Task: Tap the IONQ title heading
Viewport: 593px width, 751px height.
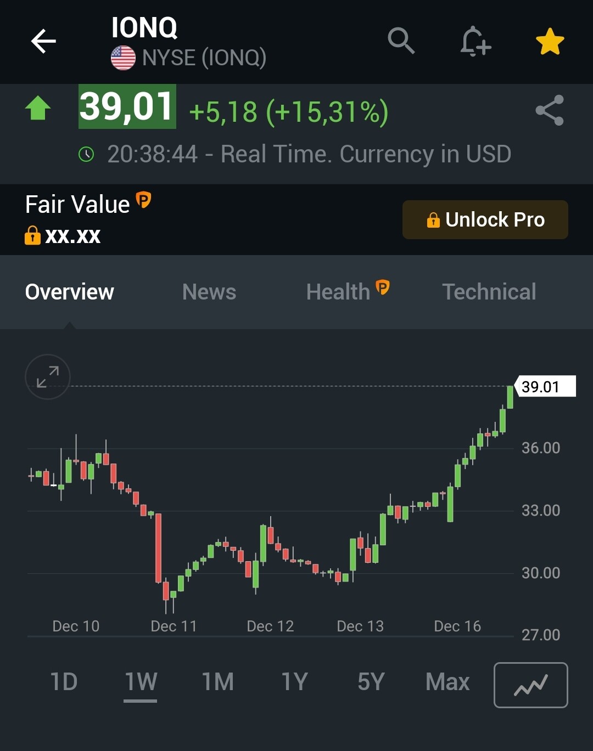Action: [144, 27]
